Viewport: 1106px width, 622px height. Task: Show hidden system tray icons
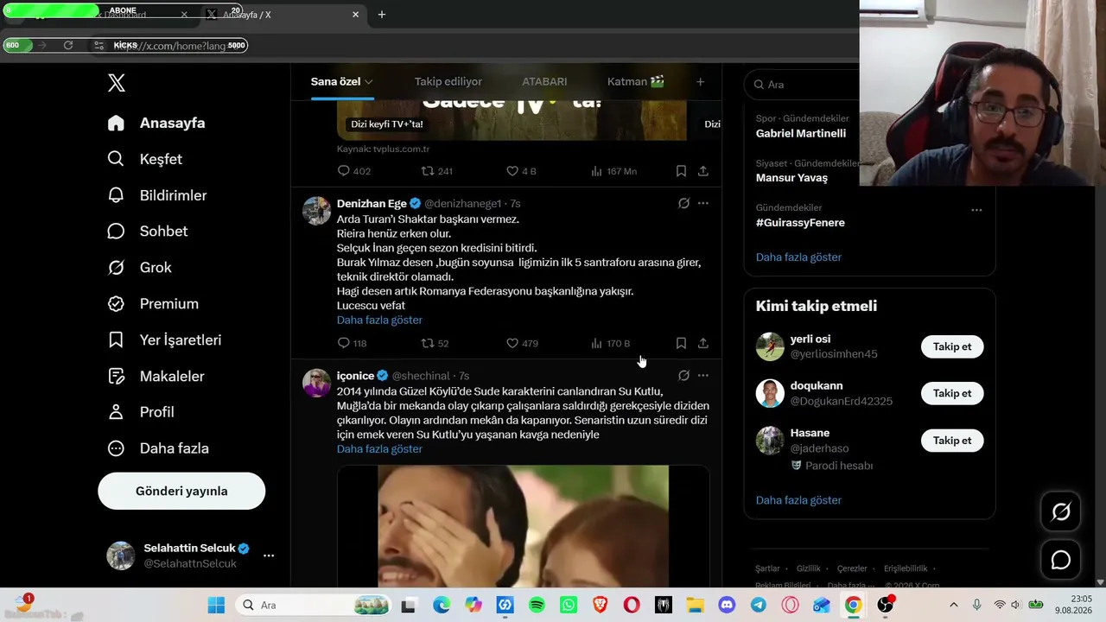954,605
